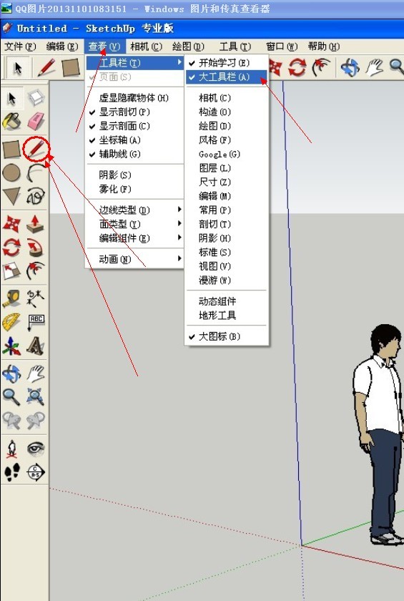Open the 绘图(D) menu in menu bar
The image size is (404, 601).
point(188,47)
